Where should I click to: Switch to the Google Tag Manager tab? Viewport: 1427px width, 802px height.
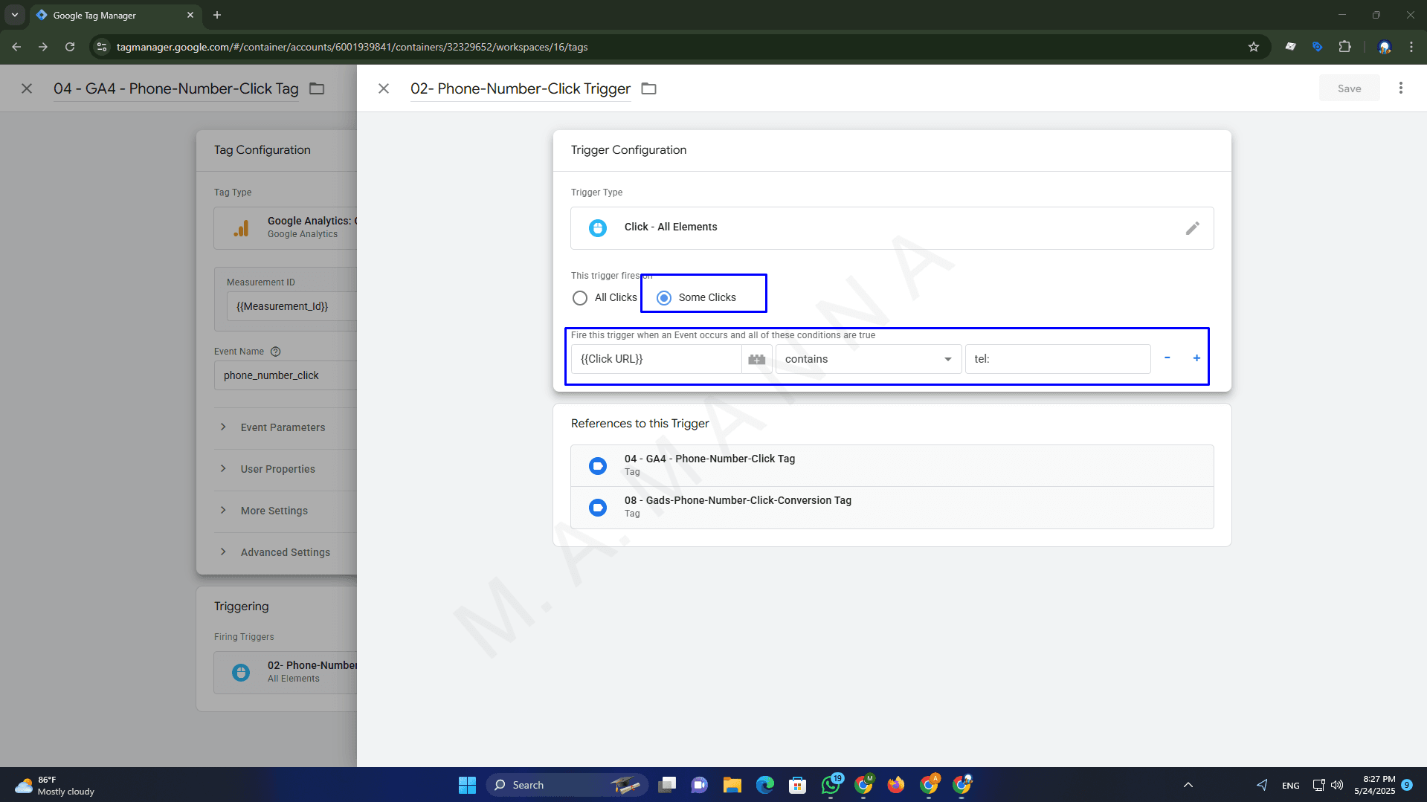tap(112, 15)
